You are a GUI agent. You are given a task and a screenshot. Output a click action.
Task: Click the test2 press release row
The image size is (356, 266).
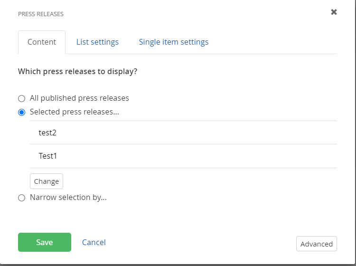(183, 133)
